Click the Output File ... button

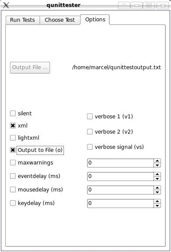pos(30,67)
